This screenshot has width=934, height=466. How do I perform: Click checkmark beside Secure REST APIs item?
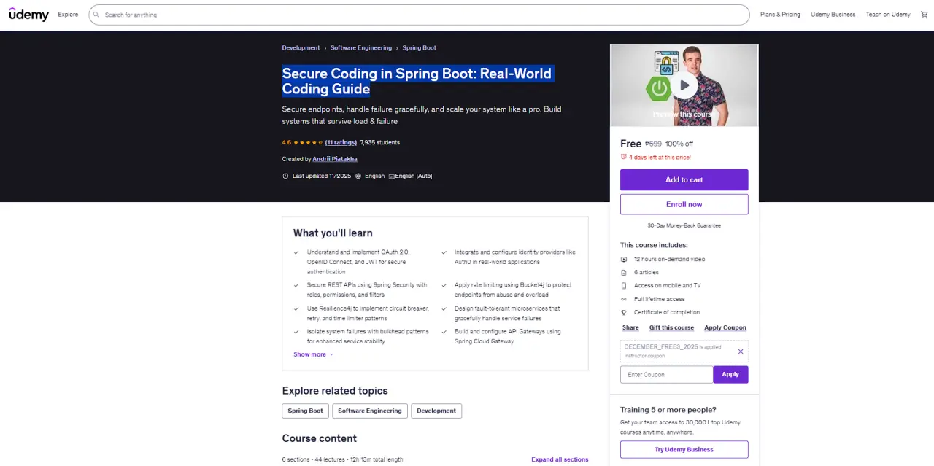point(296,285)
